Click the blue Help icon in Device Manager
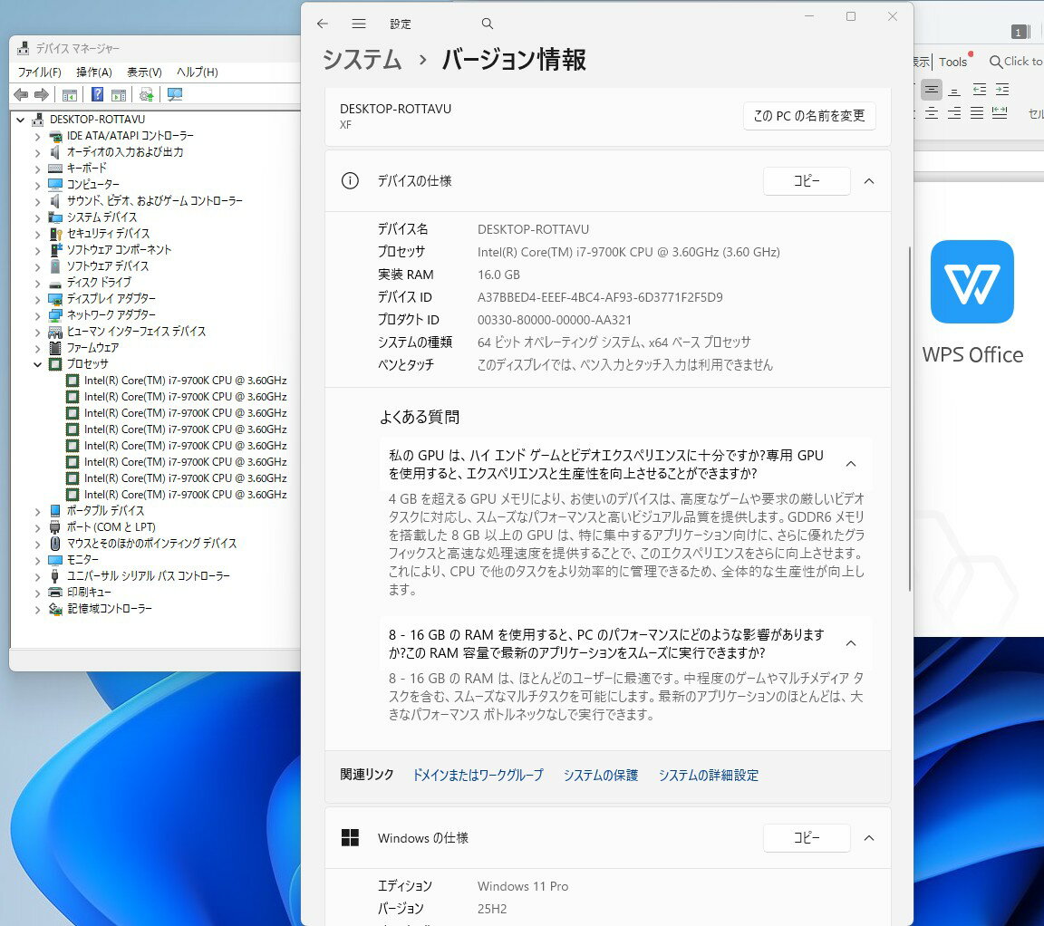The width and height of the screenshot is (1044, 926). tap(97, 95)
